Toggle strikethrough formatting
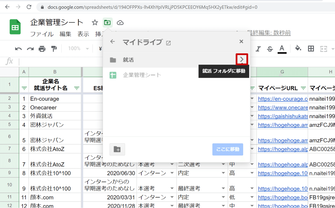The height and width of the screenshot is (208, 335). click(x=270, y=49)
